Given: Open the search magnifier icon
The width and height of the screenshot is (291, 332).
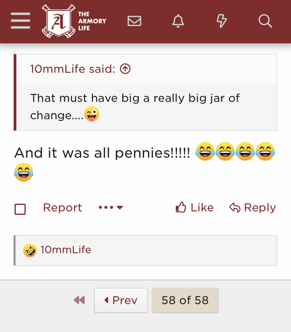Looking at the screenshot, I should point(265,21).
